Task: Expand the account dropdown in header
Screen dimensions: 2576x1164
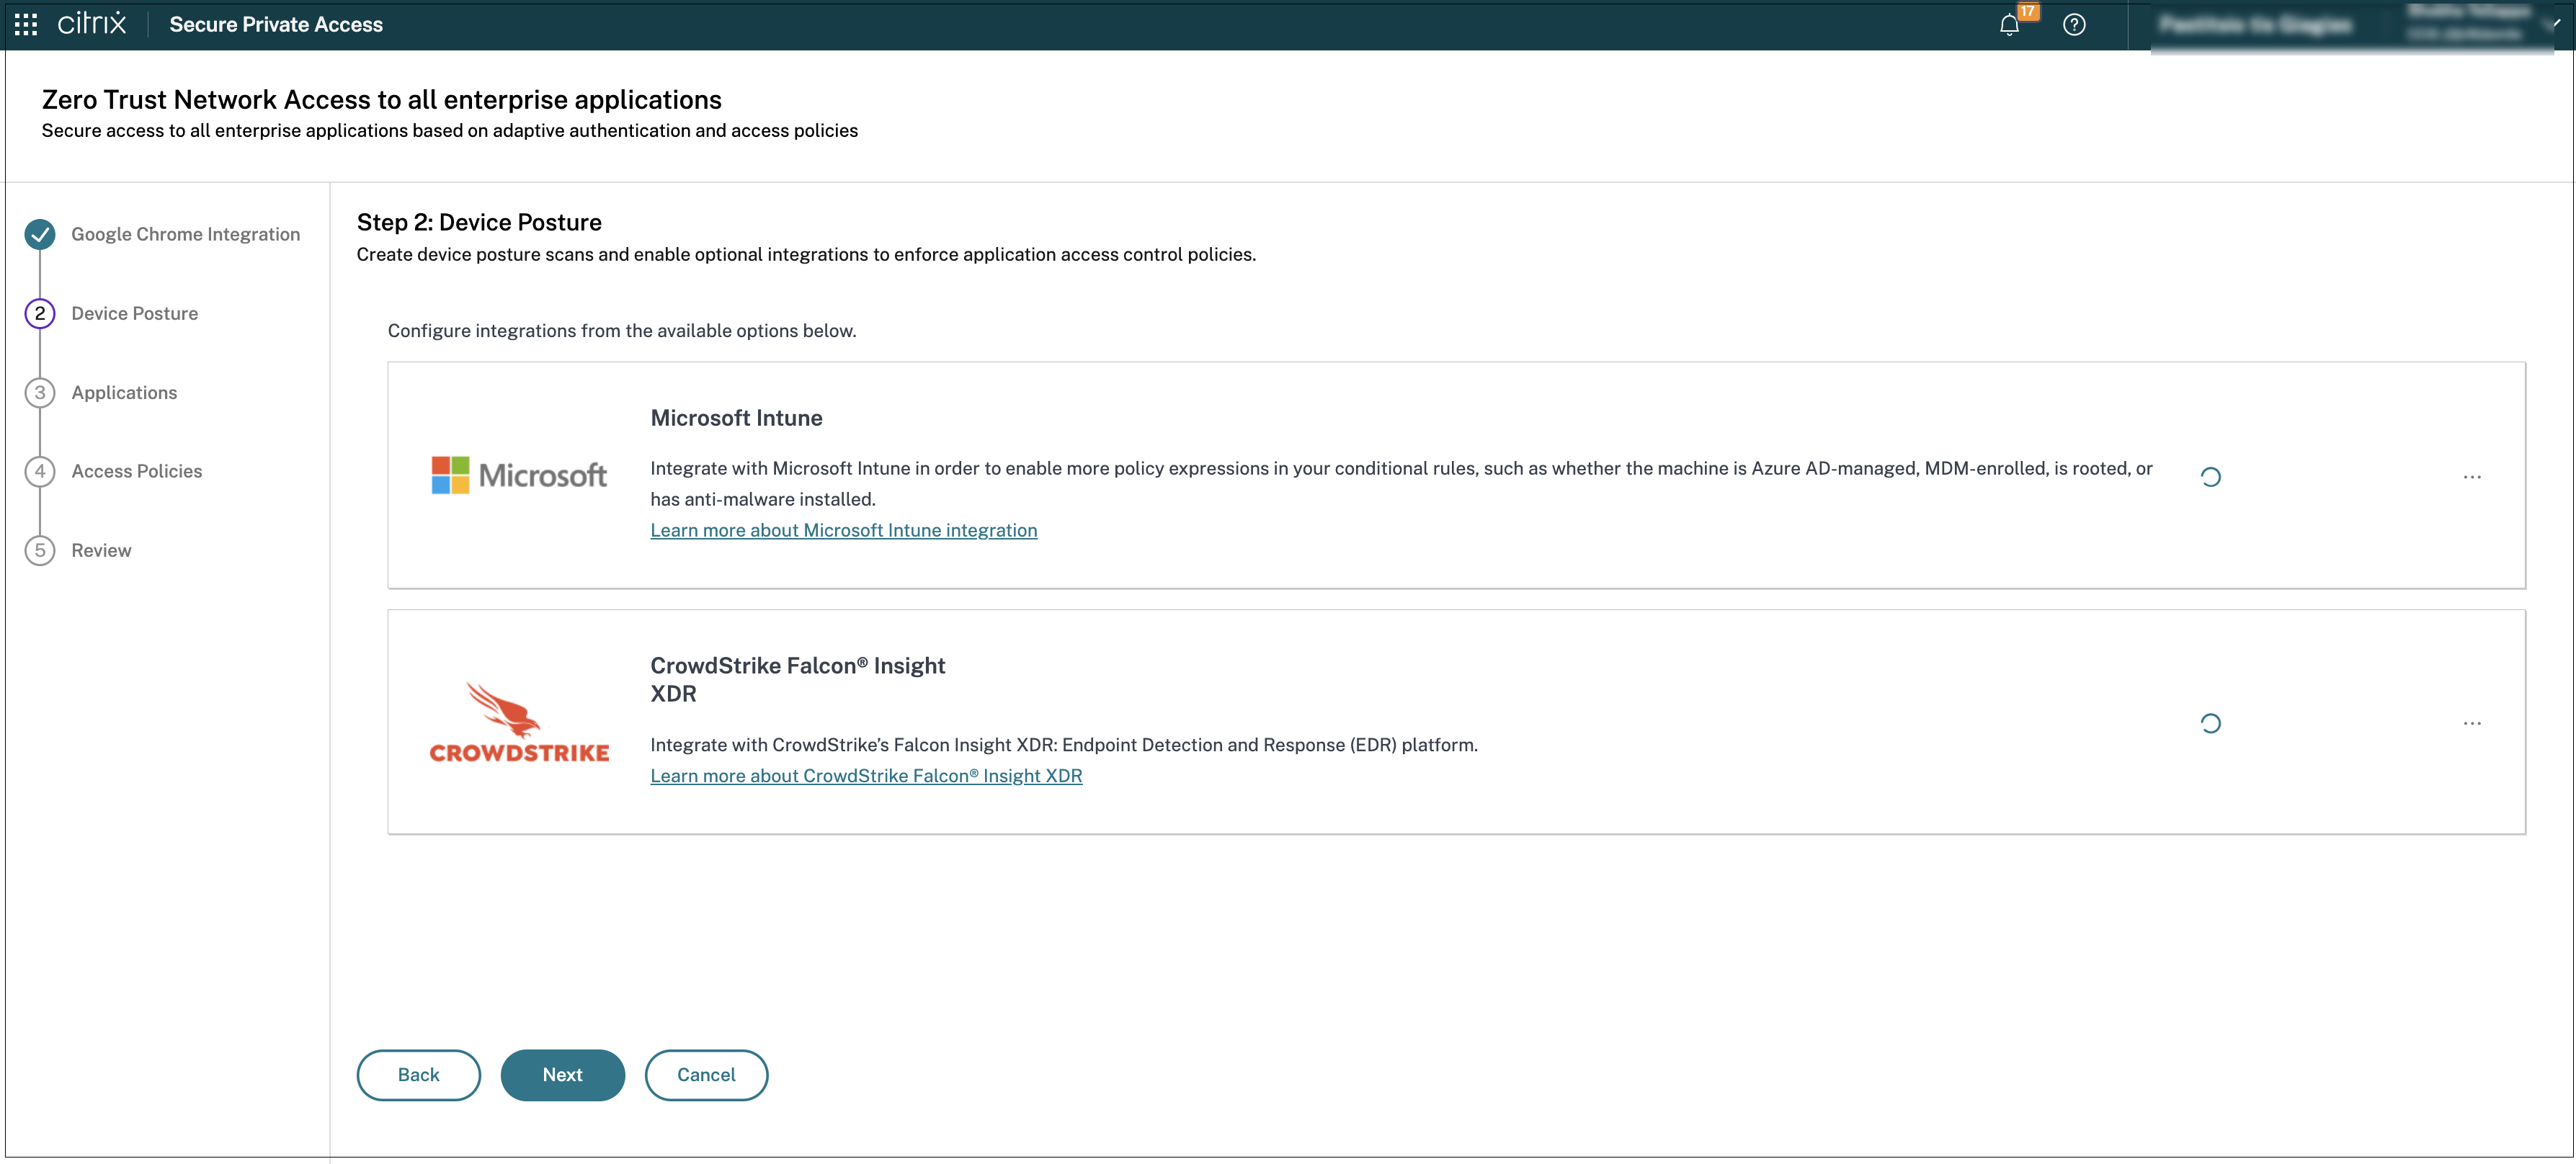Action: pos(2555,24)
